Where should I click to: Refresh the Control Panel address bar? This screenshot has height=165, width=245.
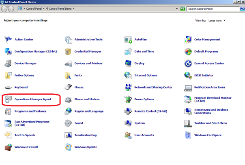(183, 9)
